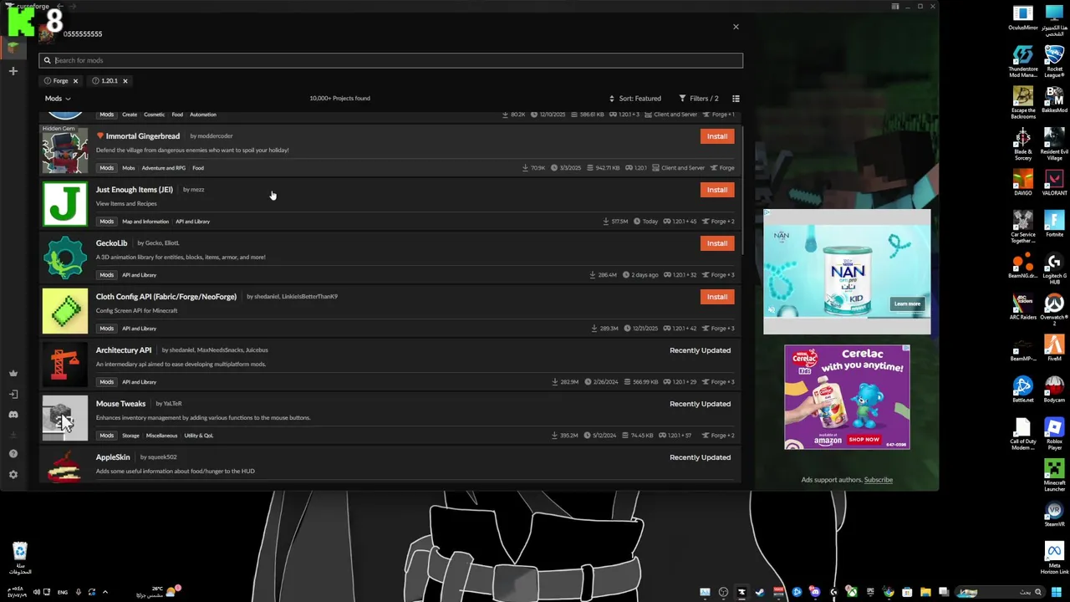This screenshot has height=602, width=1070.
Task: Install Cloth Config API mod
Action: (x=716, y=297)
